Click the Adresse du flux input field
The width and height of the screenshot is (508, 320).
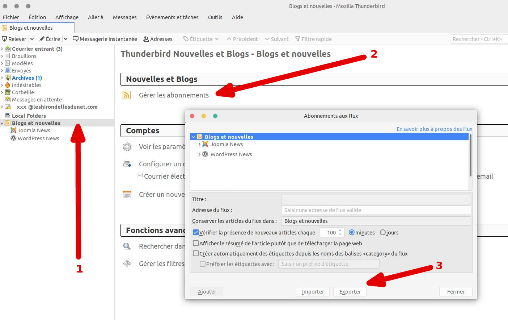click(x=376, y=210)
